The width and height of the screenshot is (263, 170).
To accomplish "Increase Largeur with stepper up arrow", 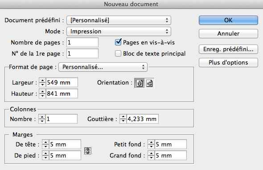I will 42,81.
